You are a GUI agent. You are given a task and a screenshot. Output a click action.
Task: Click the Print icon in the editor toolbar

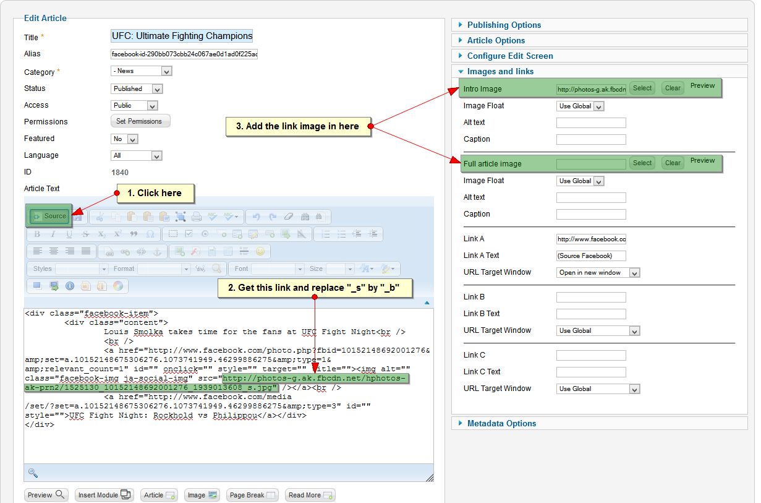(197, 217)
